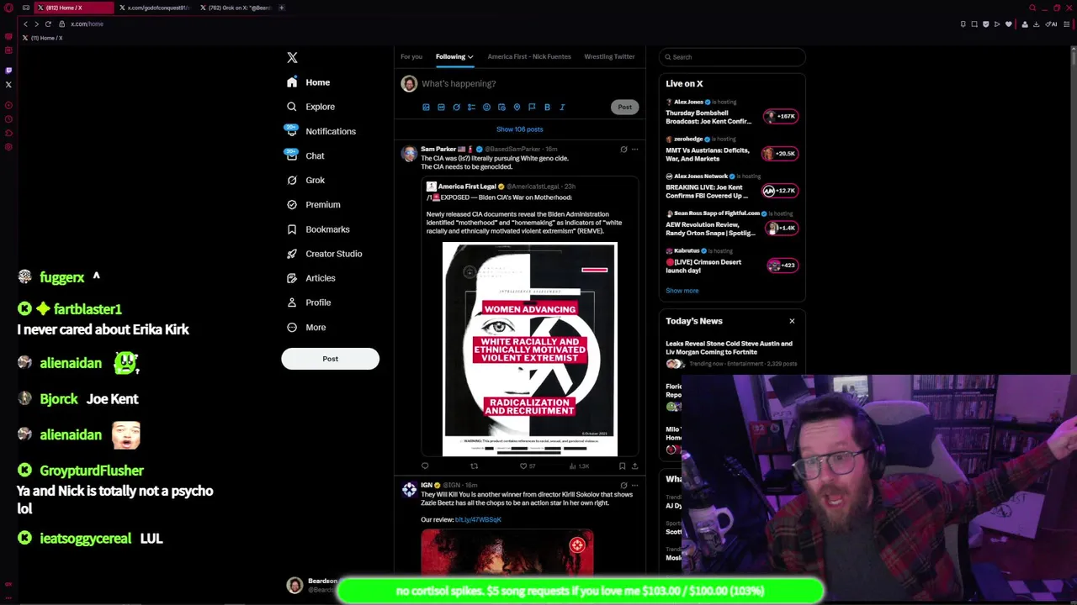1077x605 pixels.
Task: Open Explore from the sidebar
Action: coord(310,107)
